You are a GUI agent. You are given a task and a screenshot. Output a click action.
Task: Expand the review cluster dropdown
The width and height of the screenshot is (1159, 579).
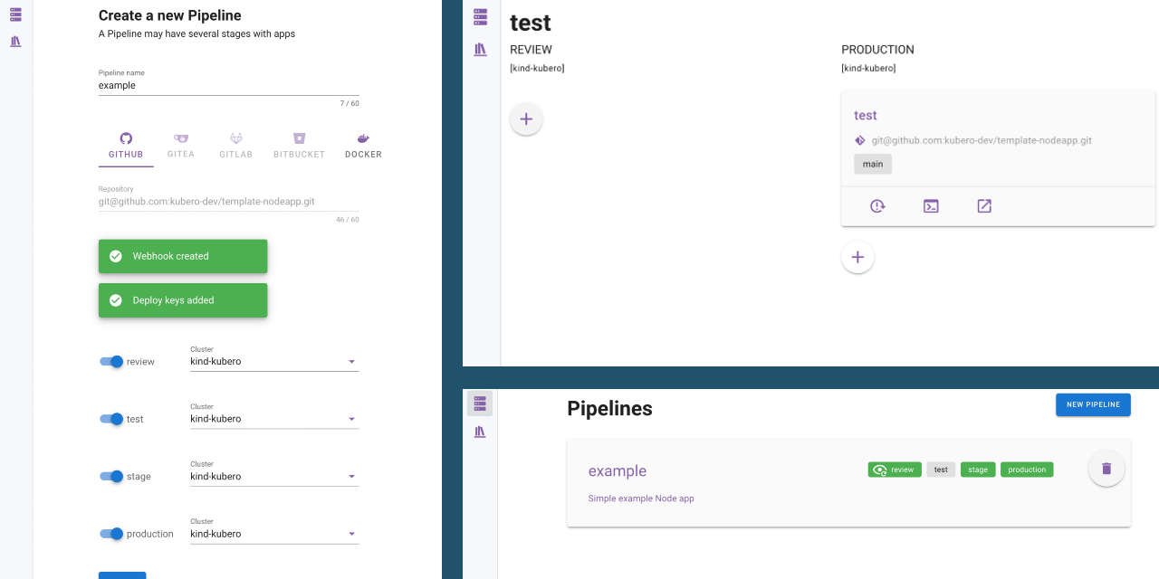(351, 362)
